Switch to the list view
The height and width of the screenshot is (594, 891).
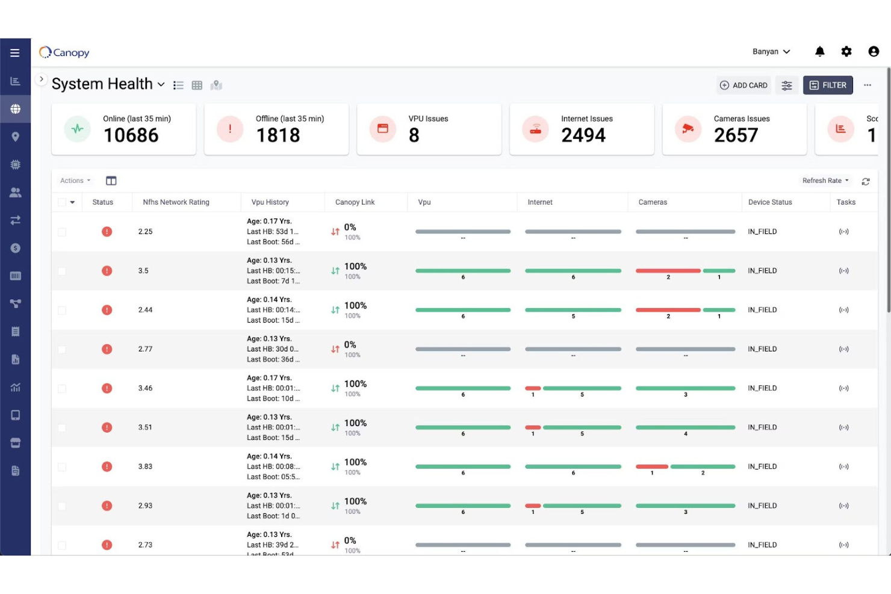pos(178,85)
